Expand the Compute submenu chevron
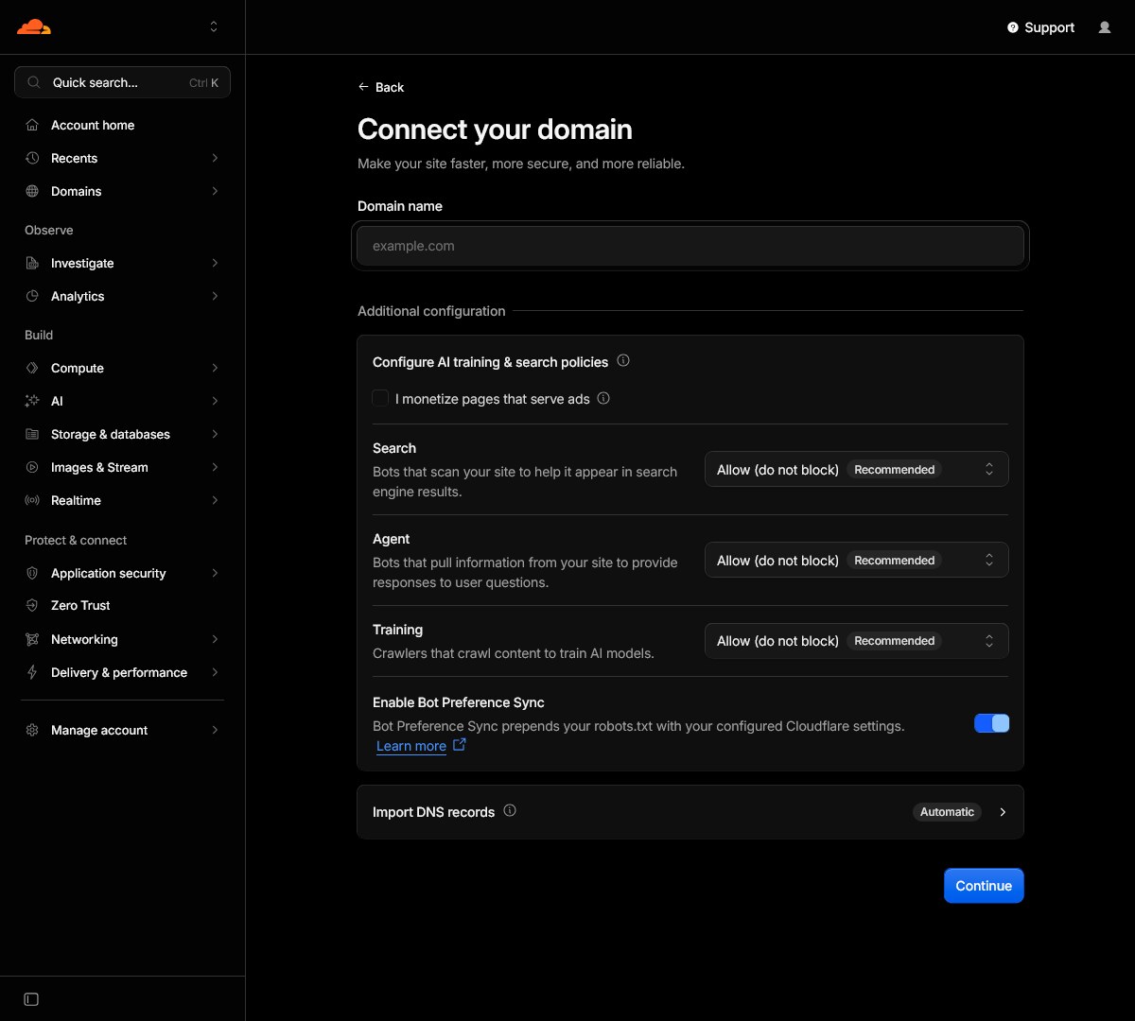 215,368
